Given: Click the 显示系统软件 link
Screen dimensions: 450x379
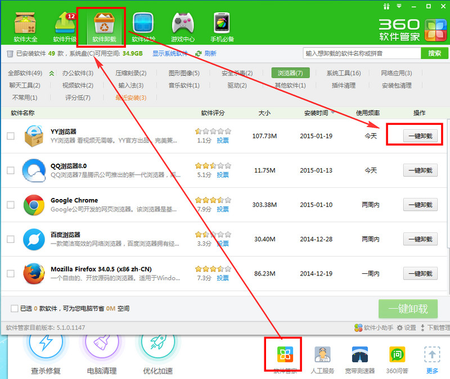Looking at the screenshot, I should pos(170,53).
